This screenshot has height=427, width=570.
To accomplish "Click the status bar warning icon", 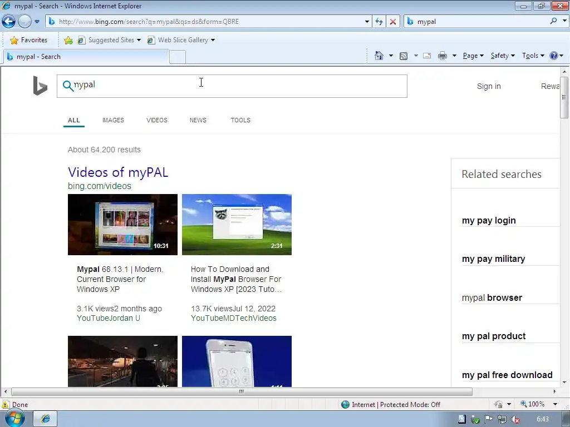I will (6, 404).
